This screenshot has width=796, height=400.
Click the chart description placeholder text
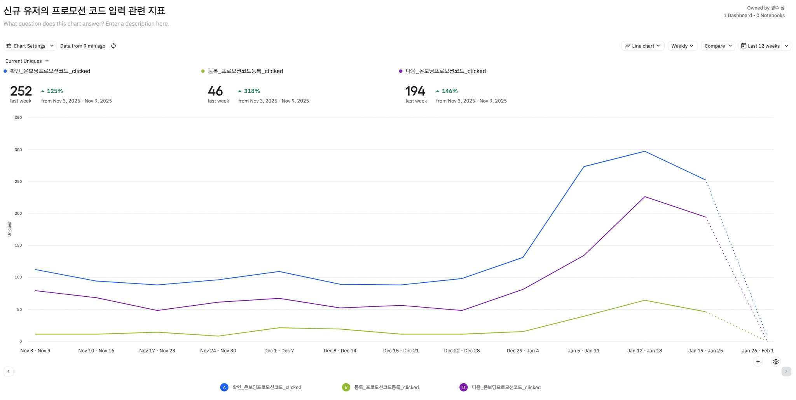[86, 24]
